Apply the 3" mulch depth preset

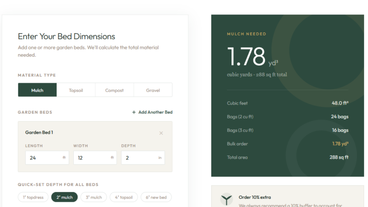point(93,197)
